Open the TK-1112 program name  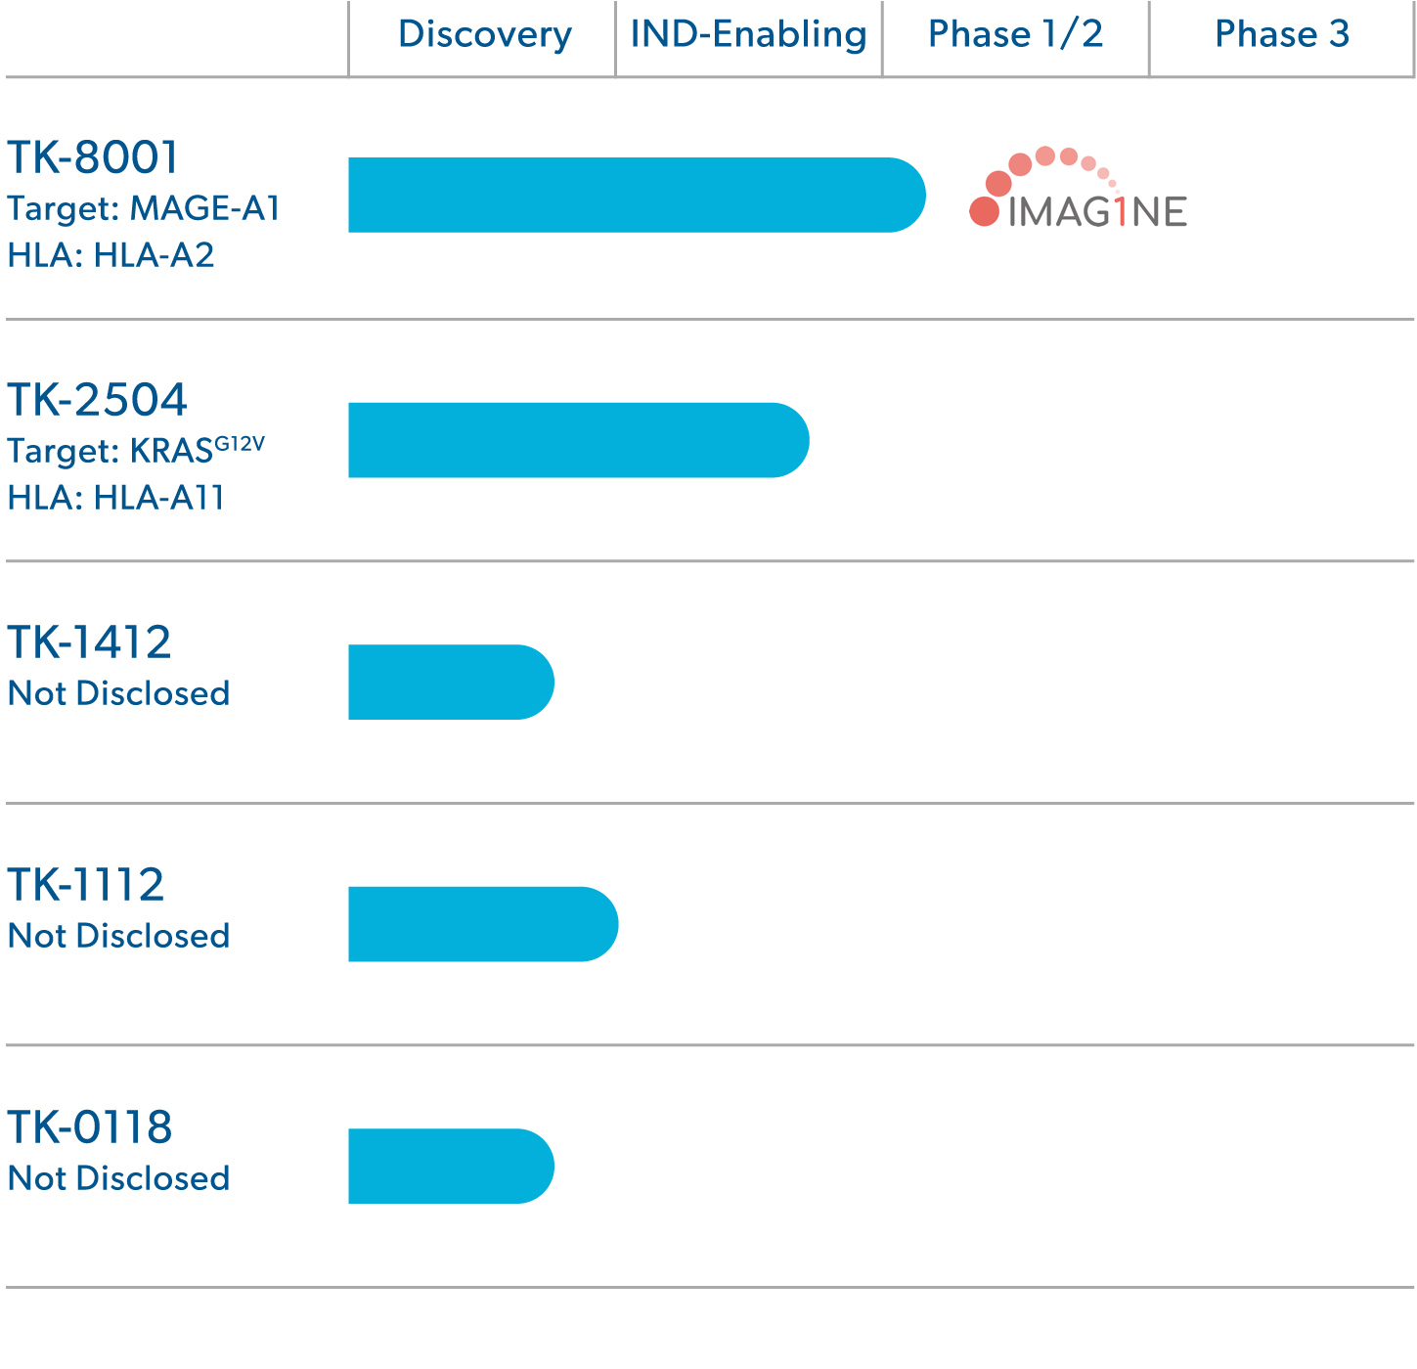[x=86, y=885]
